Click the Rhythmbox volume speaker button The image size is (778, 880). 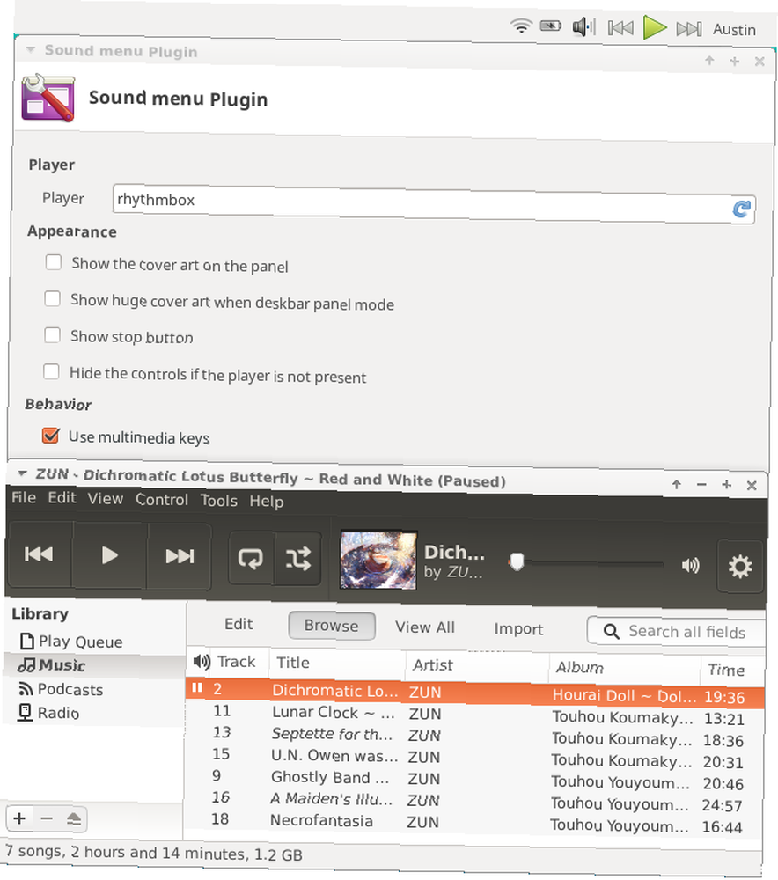click(x=691, y=565)
